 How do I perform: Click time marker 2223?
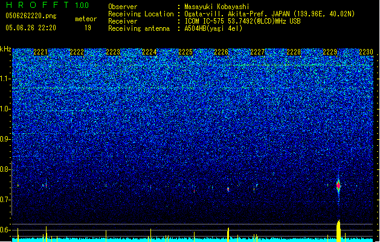coord(113,52)
